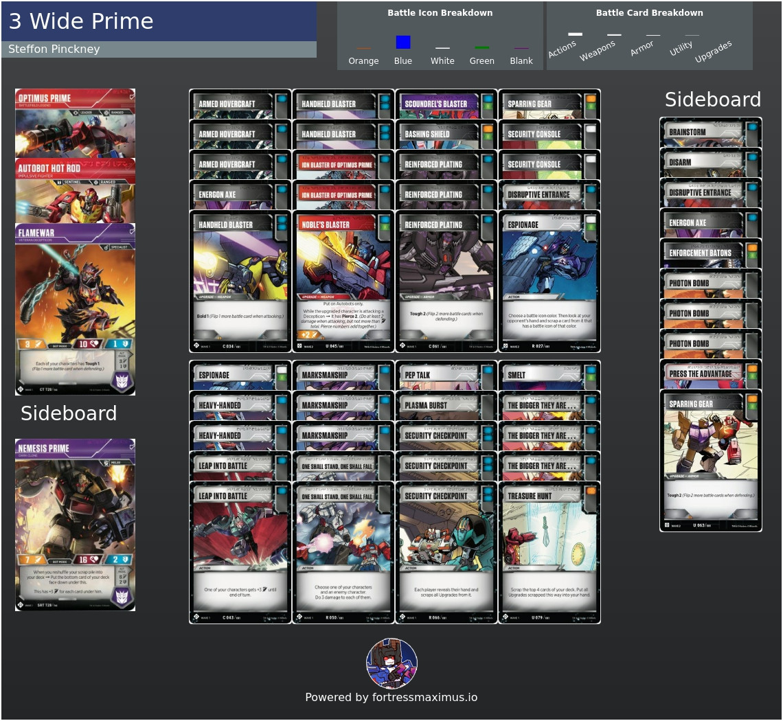This screenshot has width=783, height=721.
Task: Open the Nemesis Prime sideboard character card
Action: pos(75,525)
